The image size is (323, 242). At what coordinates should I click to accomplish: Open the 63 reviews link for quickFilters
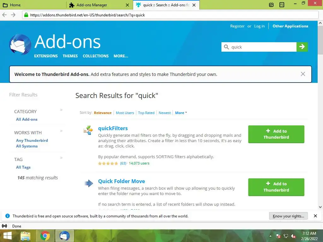(123, 163)
